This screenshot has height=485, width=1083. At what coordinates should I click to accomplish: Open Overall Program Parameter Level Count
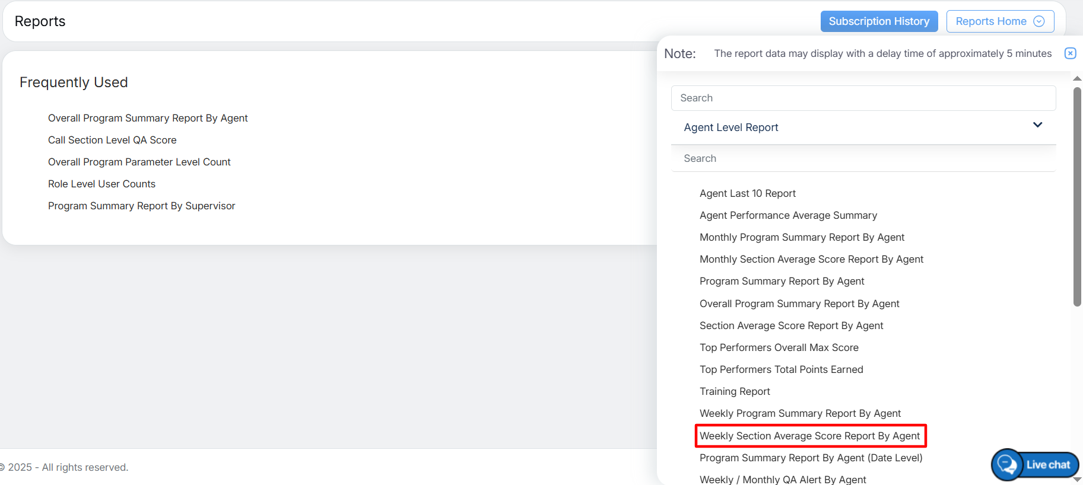139,162
